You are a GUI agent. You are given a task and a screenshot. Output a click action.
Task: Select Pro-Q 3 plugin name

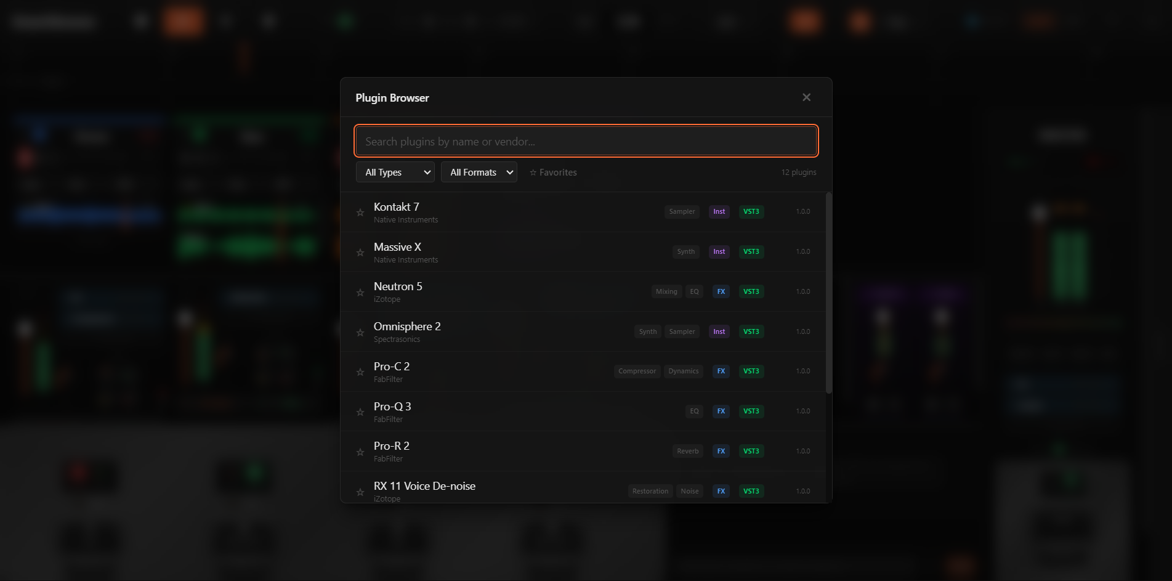click(392, 407)
